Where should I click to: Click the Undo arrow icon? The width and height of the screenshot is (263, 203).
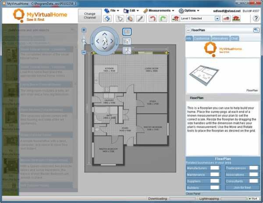click(x=153, y=19)
